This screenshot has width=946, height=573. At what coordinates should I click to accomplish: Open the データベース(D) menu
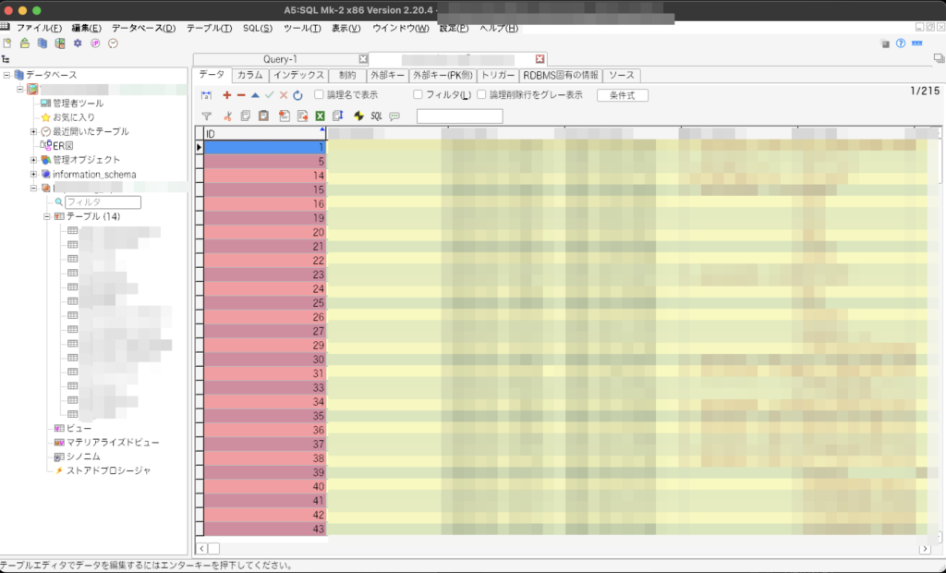[x=143, y=28]
